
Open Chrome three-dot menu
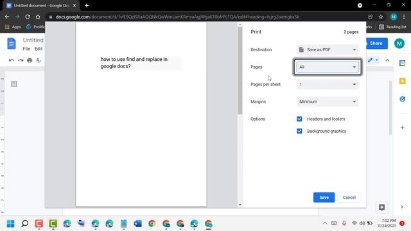(404, 17)
